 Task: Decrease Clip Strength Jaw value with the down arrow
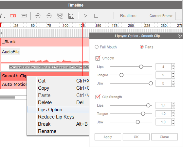coord(173,124)
